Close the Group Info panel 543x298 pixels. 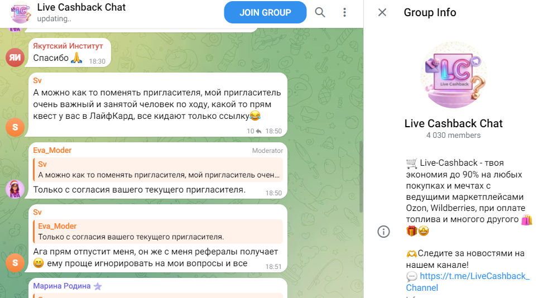(382, 12)
